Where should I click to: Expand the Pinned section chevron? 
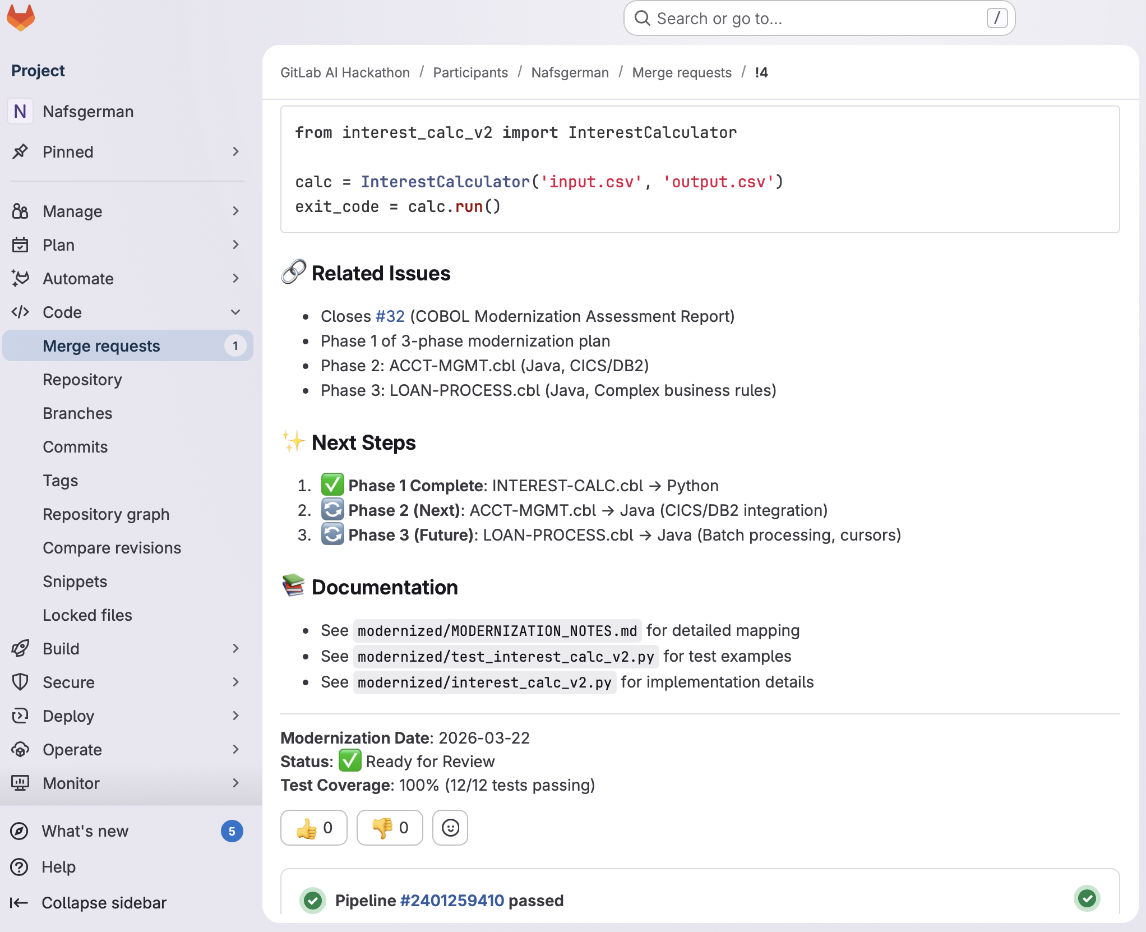(x=235, y=152)
